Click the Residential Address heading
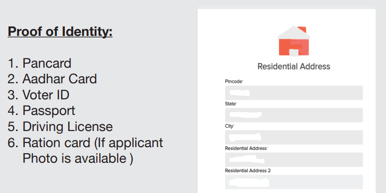 [294, 67]
